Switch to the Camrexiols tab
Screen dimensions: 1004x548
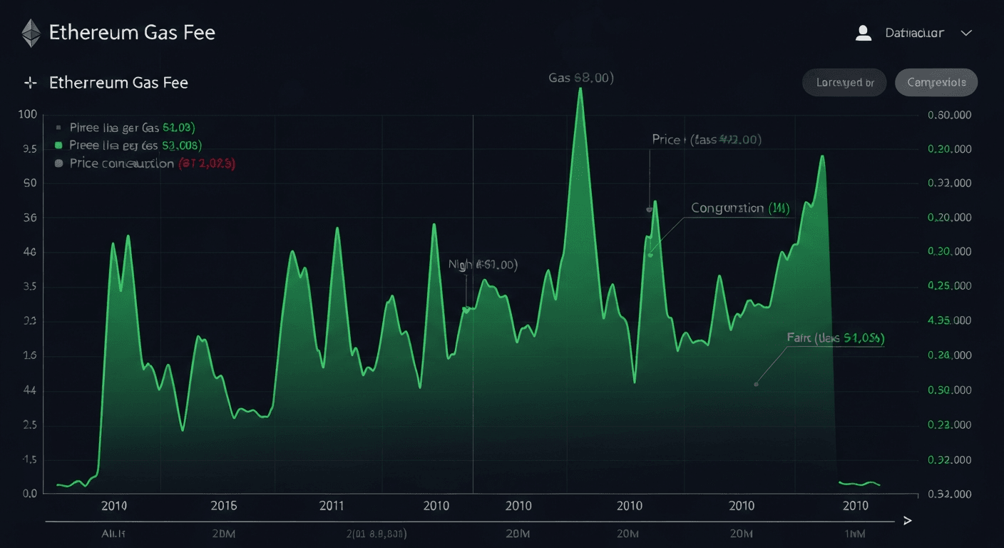pos(936,82)
